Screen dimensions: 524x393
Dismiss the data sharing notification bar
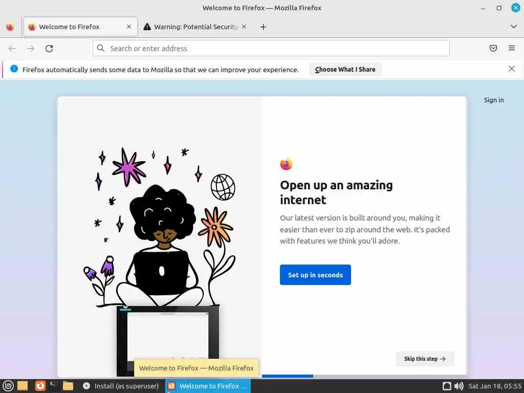[512, 69]
